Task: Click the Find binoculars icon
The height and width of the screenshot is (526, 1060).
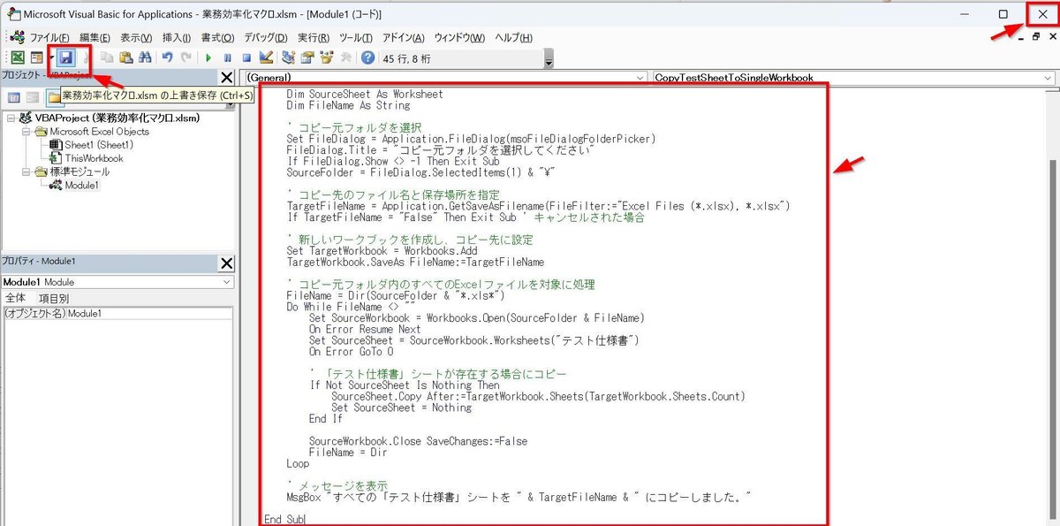Action: (145, 57)
